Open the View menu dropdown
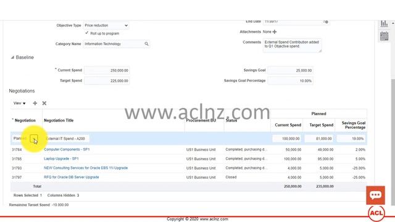 pos(19,103)
